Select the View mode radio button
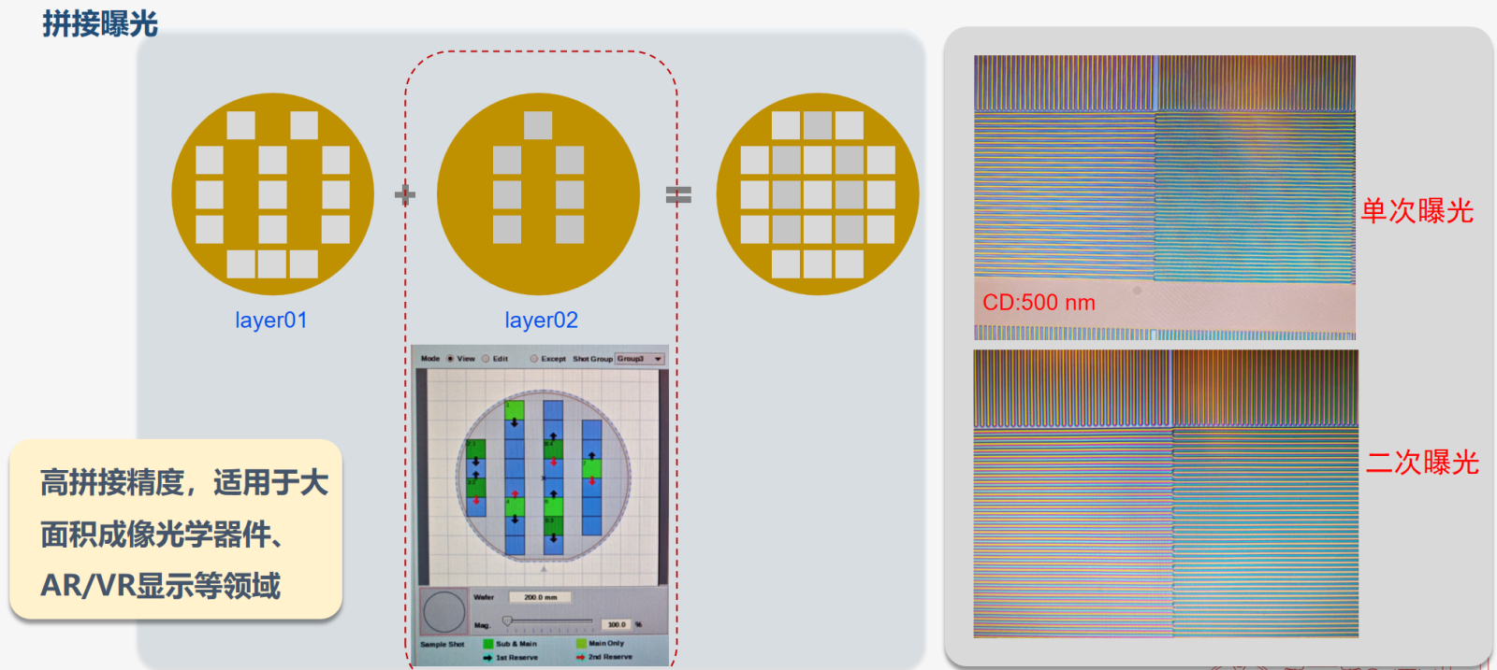Image resolution: width=1497 pixels, height=670 pixels. click(x=450, y=359)
